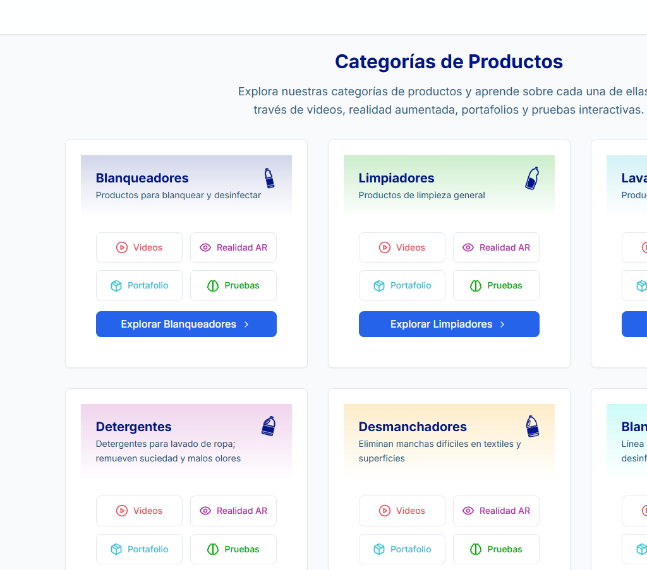This screenshot has height=570, width=647.
Task: Click the Explorar Blanqueadores button
Action: click(186, 324)
